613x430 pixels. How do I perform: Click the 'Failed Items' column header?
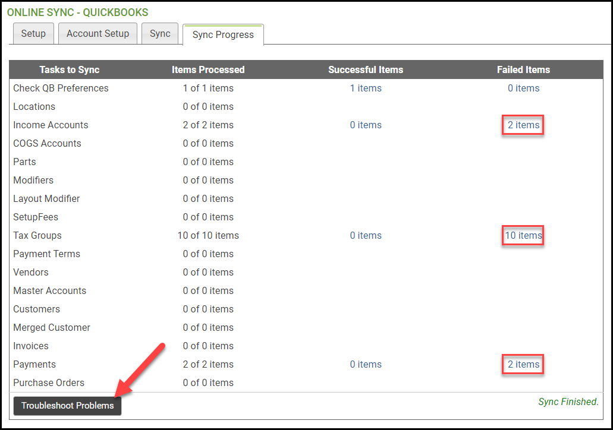click(523, 70)
